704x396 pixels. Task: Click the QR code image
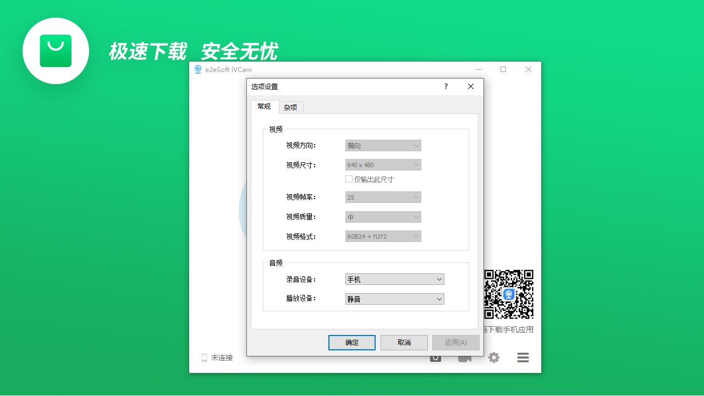pyautogui.click(x=509, y=294)
